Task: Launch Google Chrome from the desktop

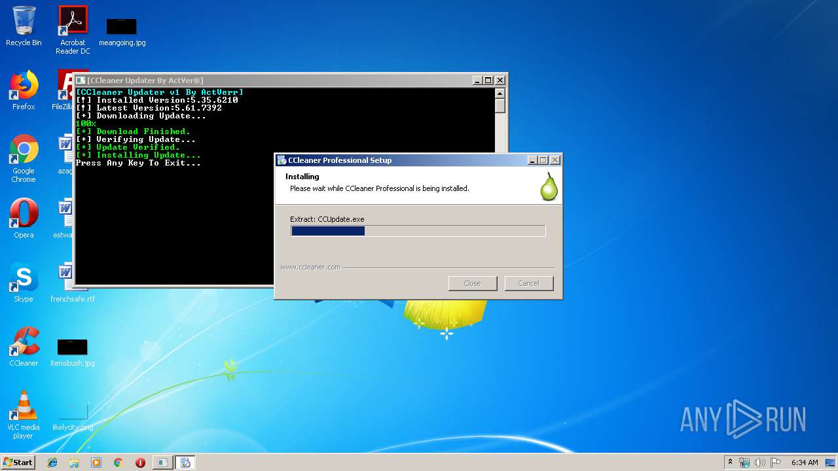Action: coord(24,158)
